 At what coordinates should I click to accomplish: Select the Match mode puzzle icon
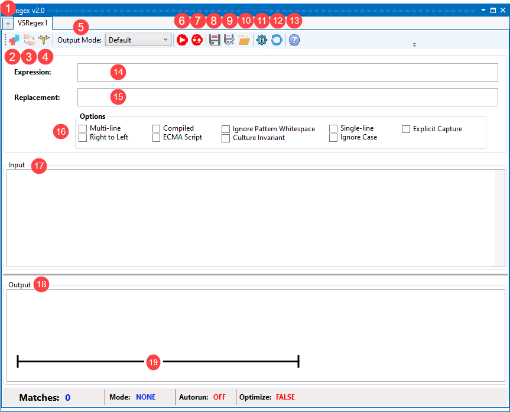[x=14, y=40]
